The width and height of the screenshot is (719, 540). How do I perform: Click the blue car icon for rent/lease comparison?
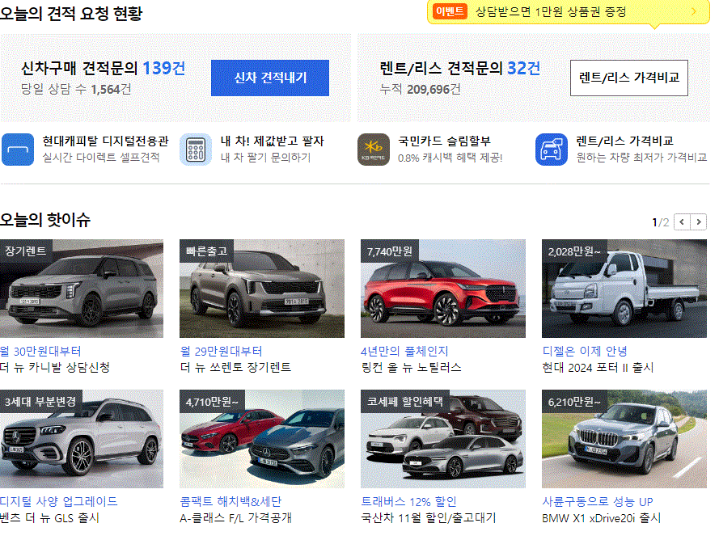551,150
